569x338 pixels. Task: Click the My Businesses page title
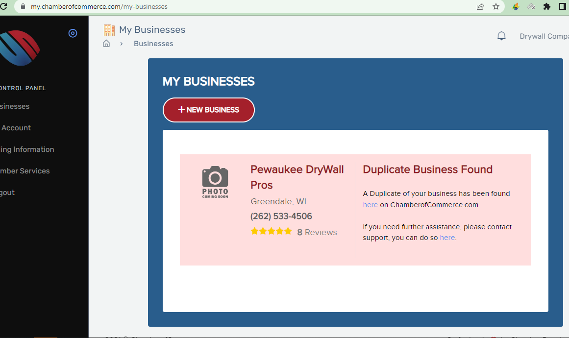(x=152, y=30)
